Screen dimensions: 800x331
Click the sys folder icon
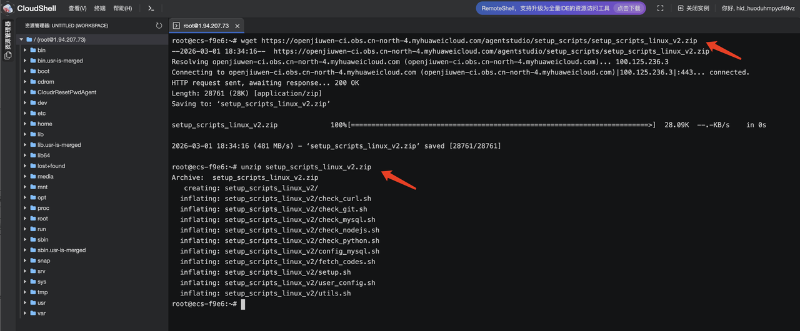coord(33,282)
